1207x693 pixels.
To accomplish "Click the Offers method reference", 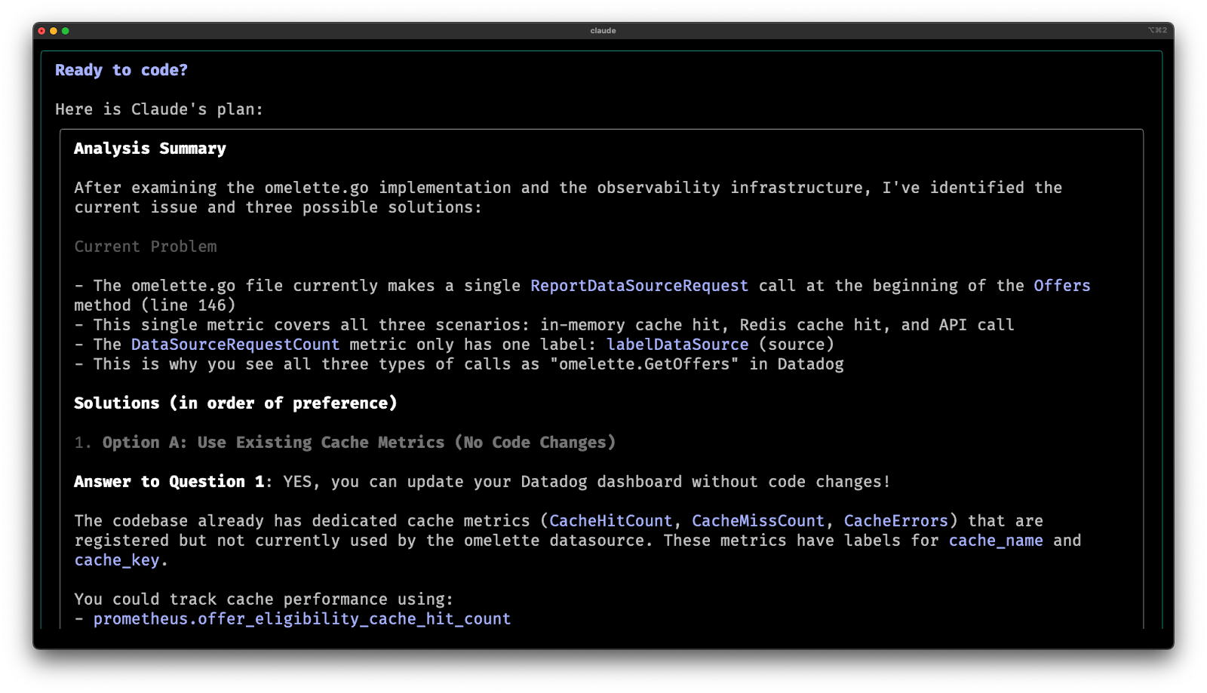I will (1061, 285).
